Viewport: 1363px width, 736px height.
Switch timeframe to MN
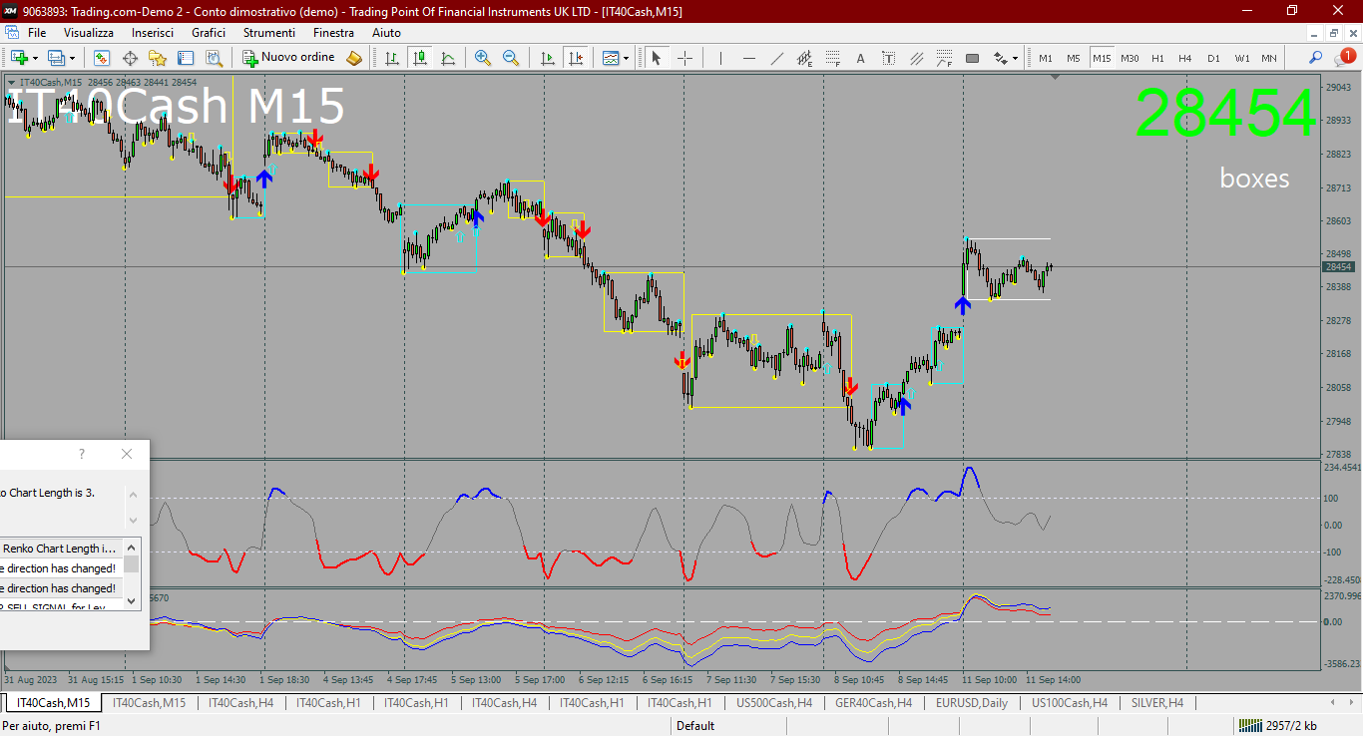[x=1269, y=58]
